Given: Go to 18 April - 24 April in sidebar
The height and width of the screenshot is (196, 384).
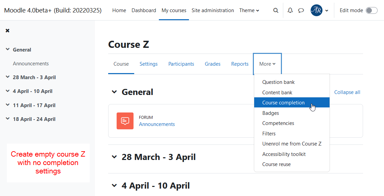Looking at the screenshot, I should pos(34,119).
